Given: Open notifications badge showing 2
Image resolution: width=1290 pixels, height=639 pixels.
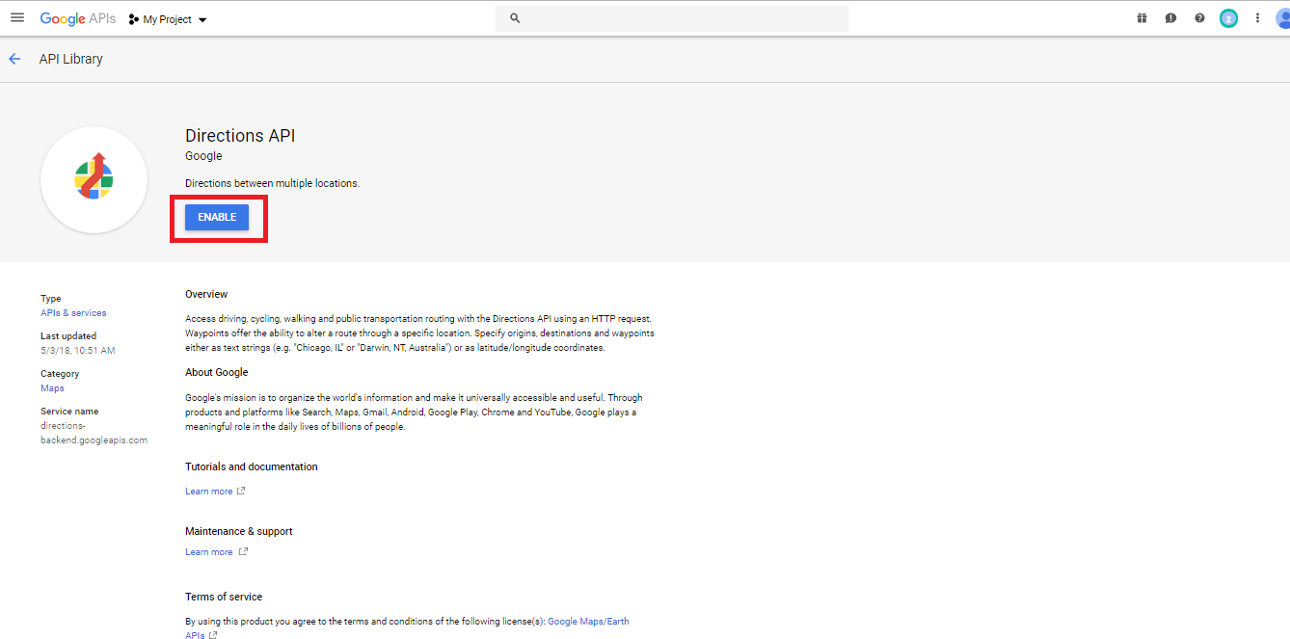Looking at the screenshot, I should pos(1228,18).
